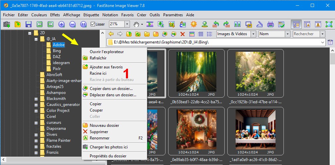This screenshot has width=335, height=165.
Task: Click the scanner acquire icon
Action: tap(259, 24)
